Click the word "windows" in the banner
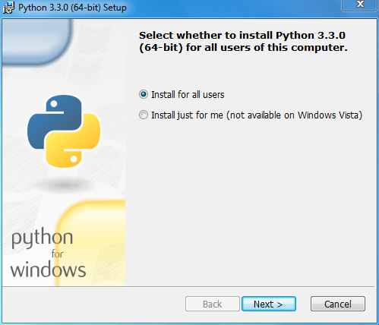 [x=48, y=270]
